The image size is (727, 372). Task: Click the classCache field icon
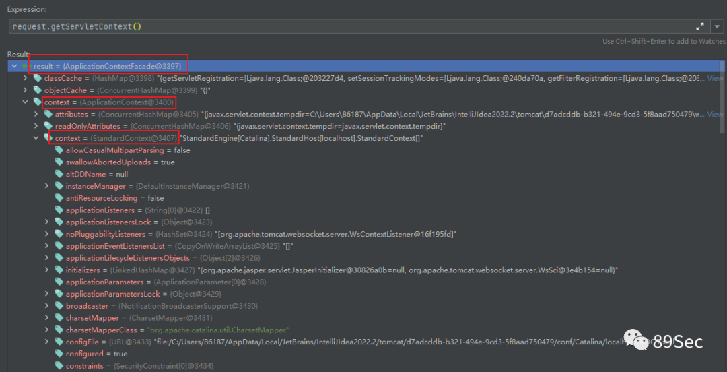(37, 78)
